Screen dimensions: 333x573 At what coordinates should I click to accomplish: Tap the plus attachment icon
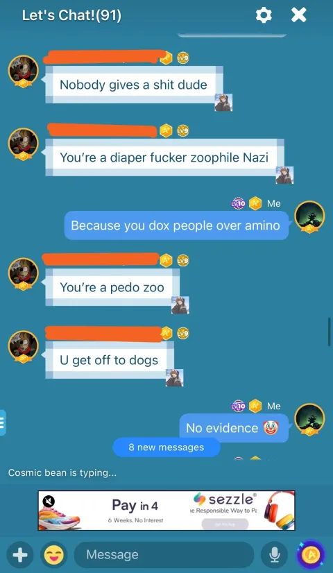20,556
